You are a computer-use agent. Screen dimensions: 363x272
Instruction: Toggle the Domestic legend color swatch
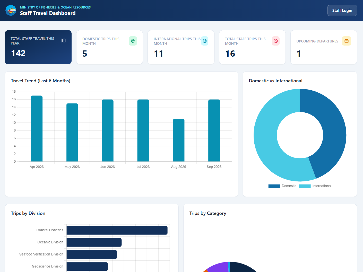click(x=274, y=186)
